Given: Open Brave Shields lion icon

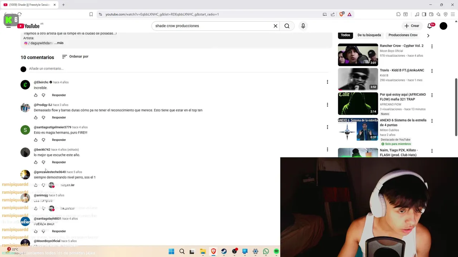Looking at the screenshot, I should tap(342, 14).
